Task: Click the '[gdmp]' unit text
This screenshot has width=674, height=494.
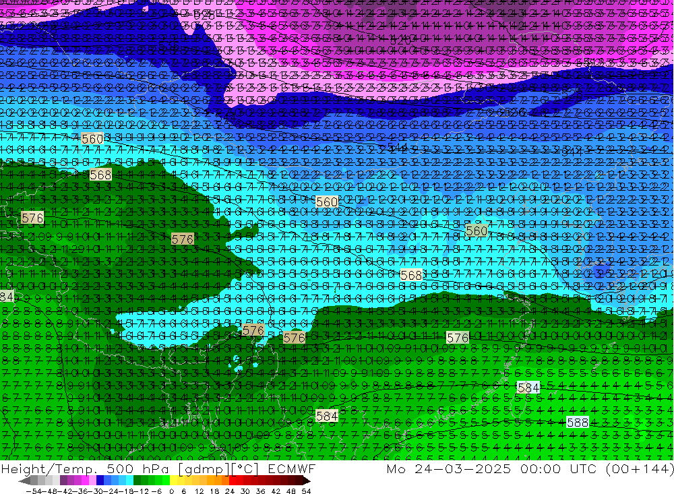Action: tap(204, 468)
